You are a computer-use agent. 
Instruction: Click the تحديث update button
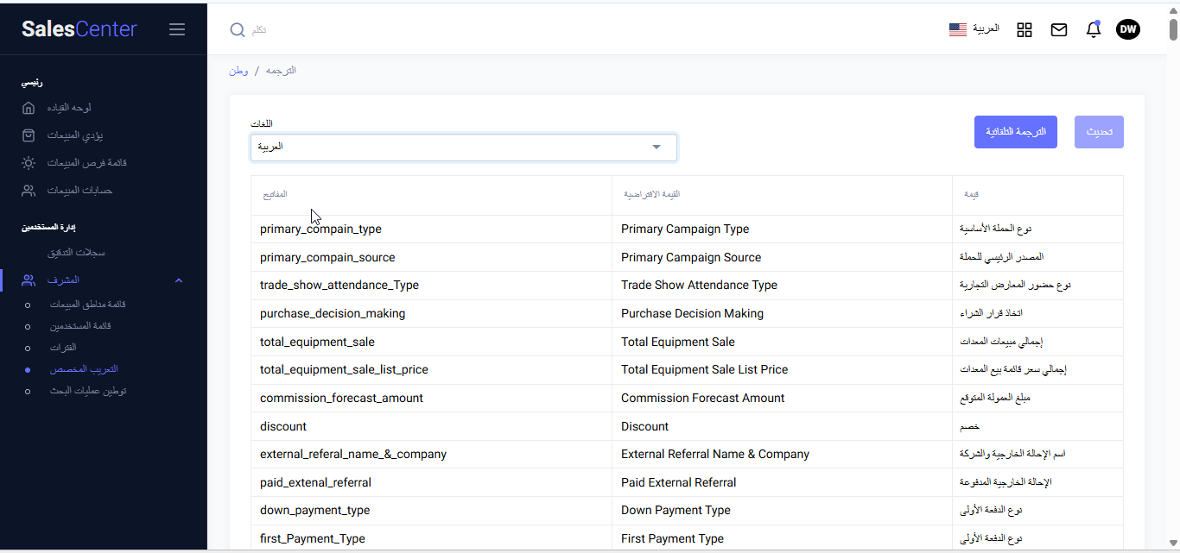(x=1099, y=132)
